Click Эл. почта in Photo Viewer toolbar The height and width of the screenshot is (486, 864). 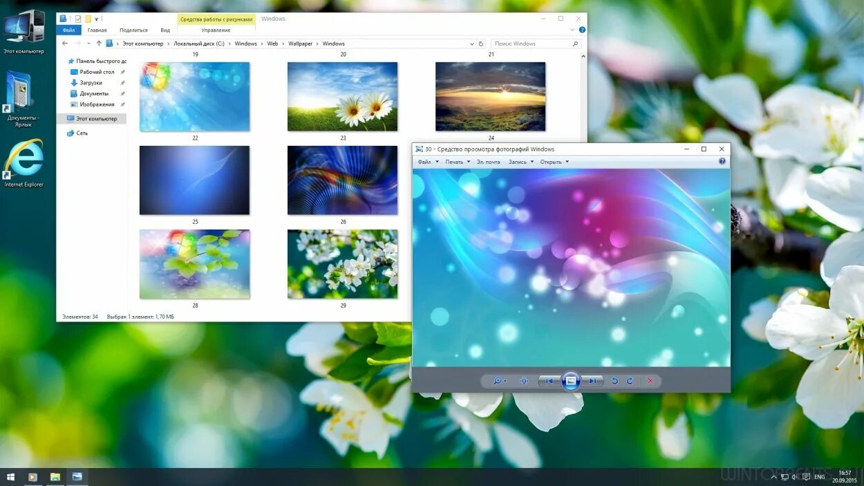488,162
